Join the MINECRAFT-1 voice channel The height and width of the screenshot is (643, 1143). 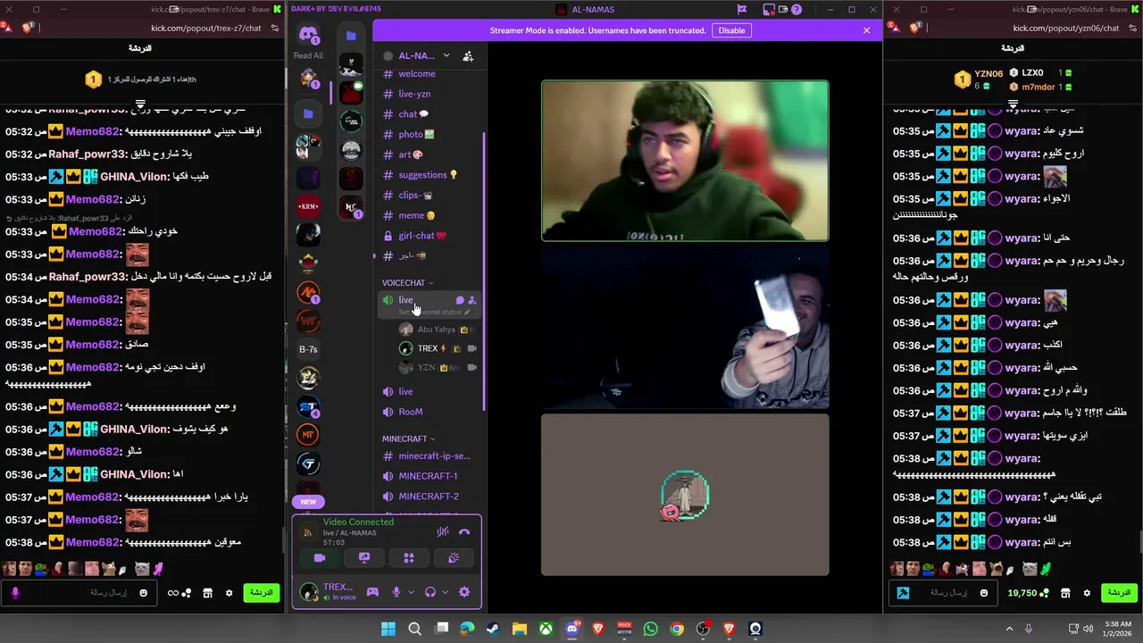pyautogui.click(x=427, y=476)
